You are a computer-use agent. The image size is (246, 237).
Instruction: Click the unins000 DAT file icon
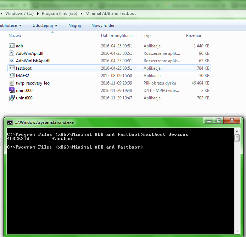click(x=11, y=91)
